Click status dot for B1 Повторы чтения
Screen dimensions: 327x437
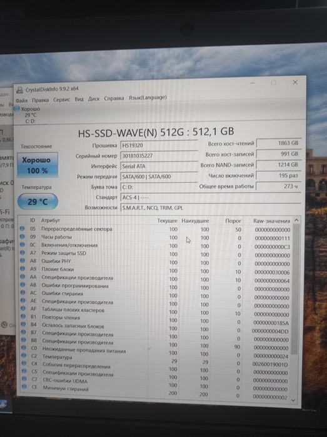(x=23, y=316)
